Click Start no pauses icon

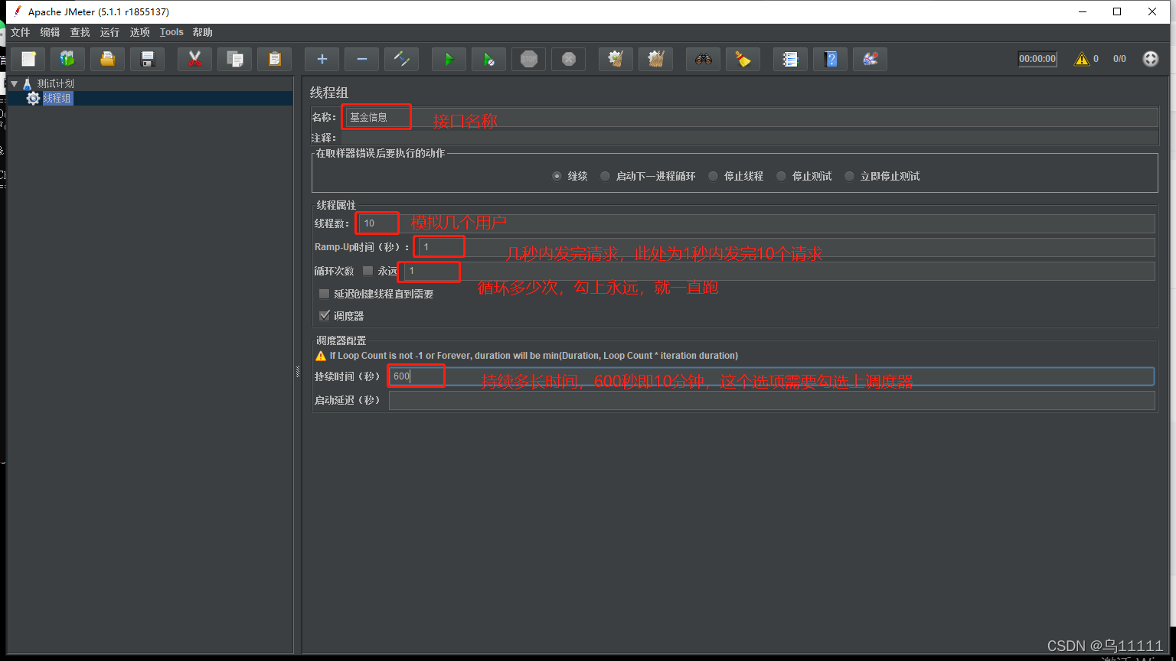pyautogui.click(x=489, y=59)
